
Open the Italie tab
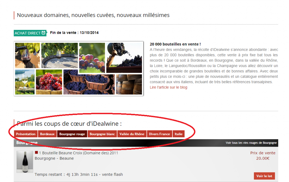[x=179, y=134]
